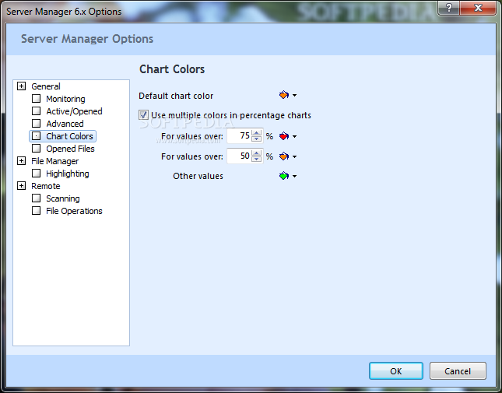This screenshot has height=393, width=502.
Task: Select the File Operations options page
Action: click(x=74, y=211)
